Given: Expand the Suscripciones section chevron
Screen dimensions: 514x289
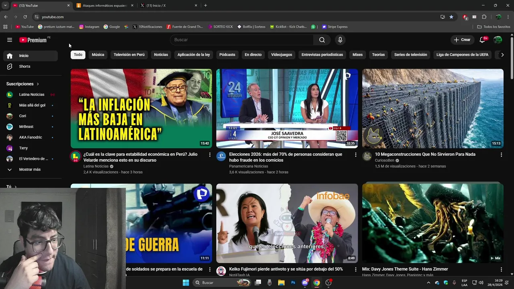Looking at the screenshot, I should coord(38,84).
